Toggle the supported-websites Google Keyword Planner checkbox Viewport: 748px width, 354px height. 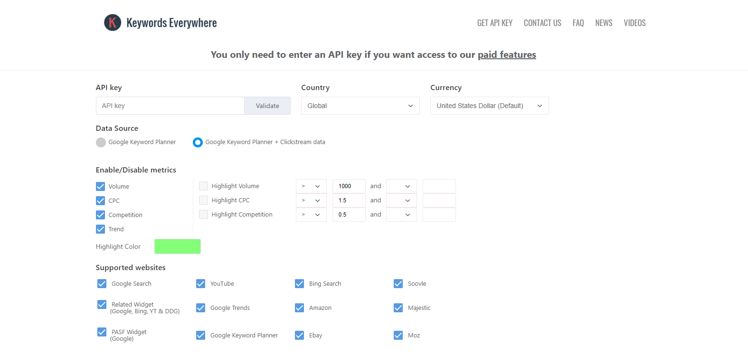[200, 335]
